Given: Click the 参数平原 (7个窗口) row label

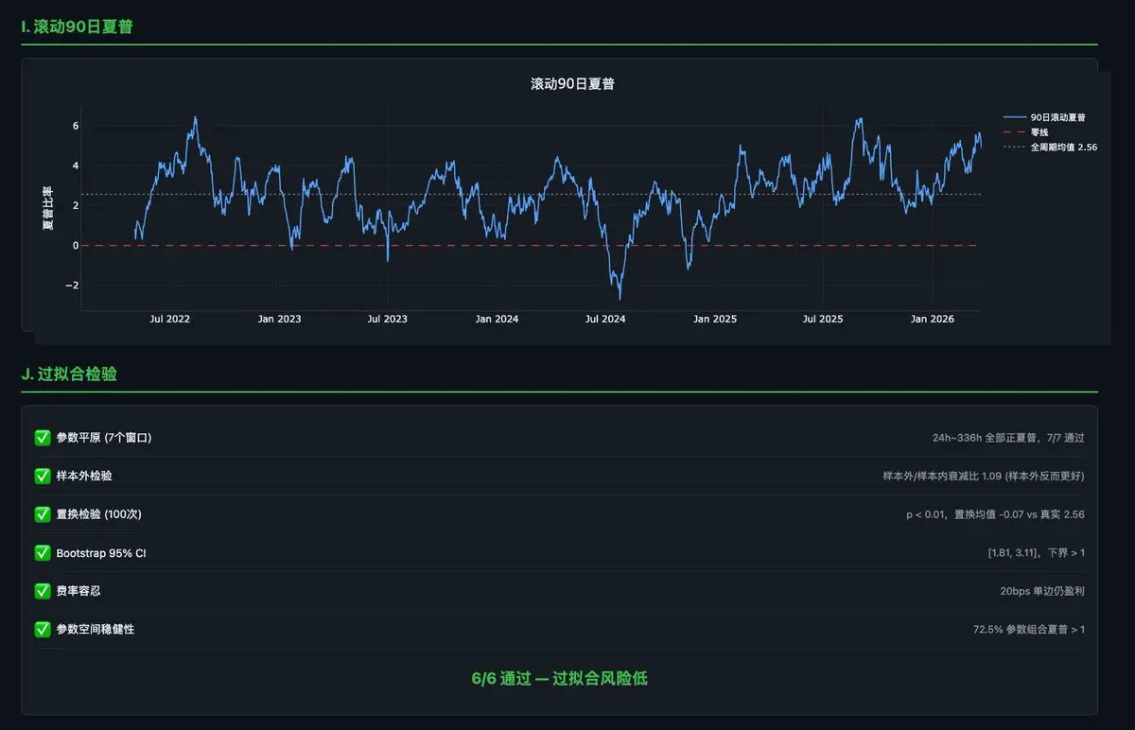Looking at the screenshot, I should click(104, 438).
